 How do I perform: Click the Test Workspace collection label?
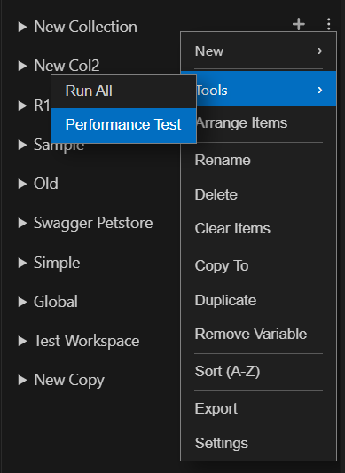[87, 341]
